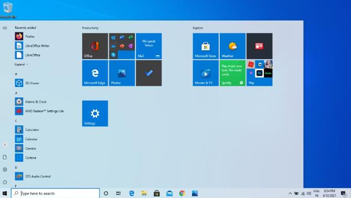Open Documents from the Start sidebar
Viewport: 351px width, 198px height.
[x=5, y=157]
